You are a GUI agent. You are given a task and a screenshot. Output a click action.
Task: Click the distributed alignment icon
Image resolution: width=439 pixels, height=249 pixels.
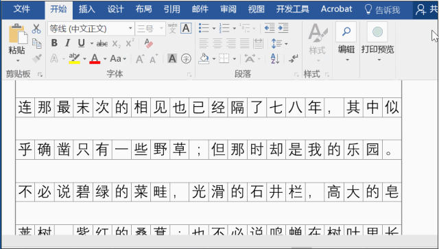tap(258, 43)
